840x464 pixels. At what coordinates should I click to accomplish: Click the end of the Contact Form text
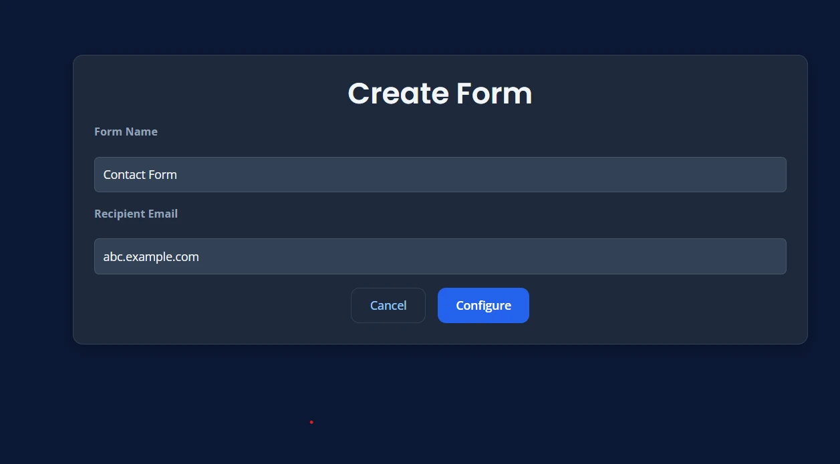(x=178, y=174)
